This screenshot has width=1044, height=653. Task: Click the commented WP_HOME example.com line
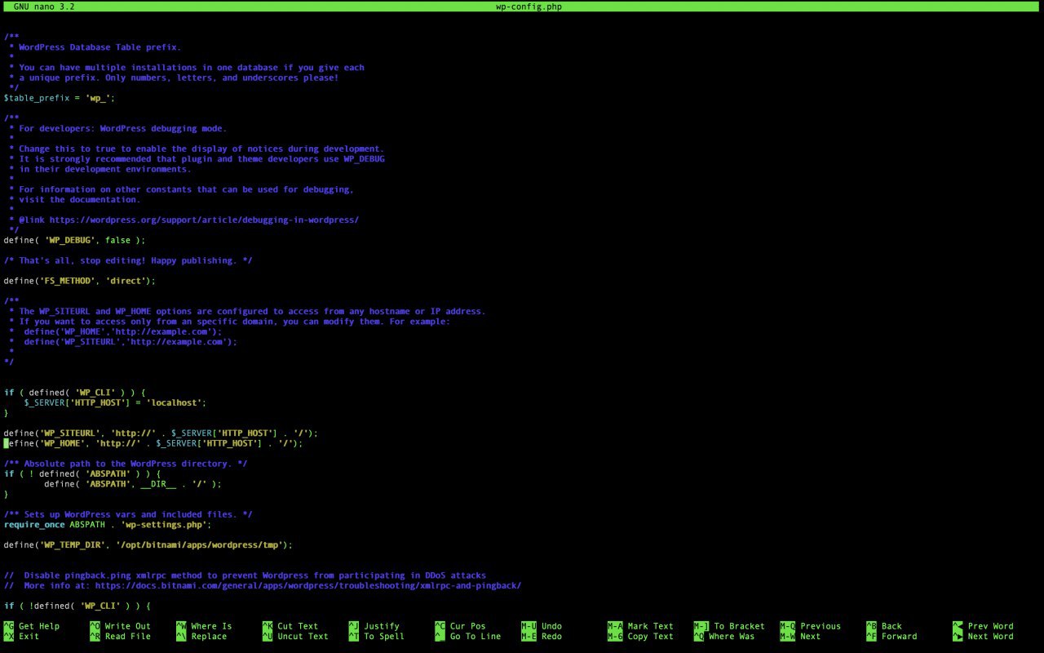(x=122, y=331)
